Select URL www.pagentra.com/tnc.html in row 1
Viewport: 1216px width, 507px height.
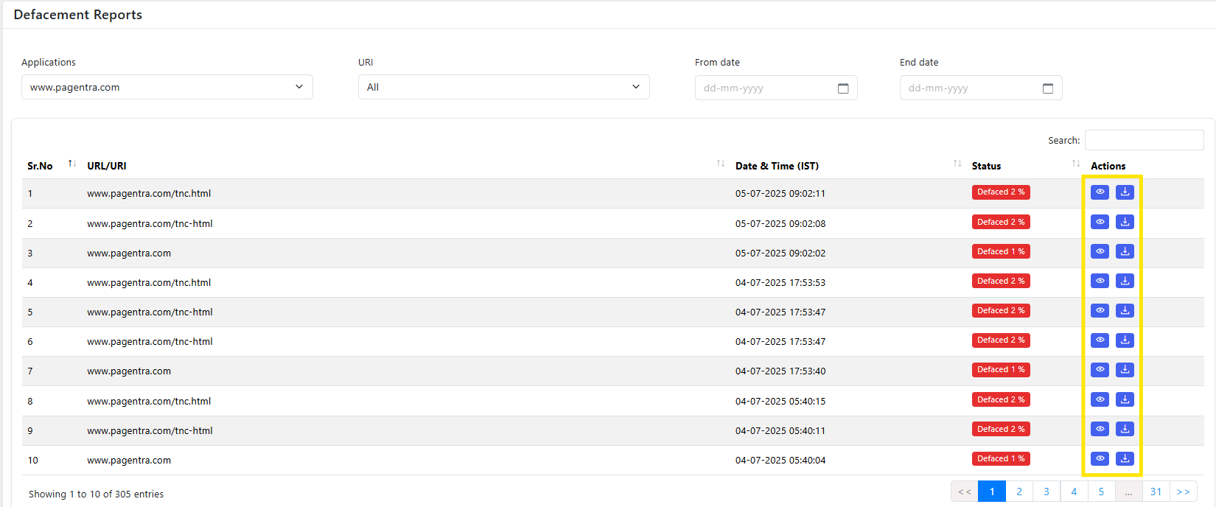coord(149,194)
